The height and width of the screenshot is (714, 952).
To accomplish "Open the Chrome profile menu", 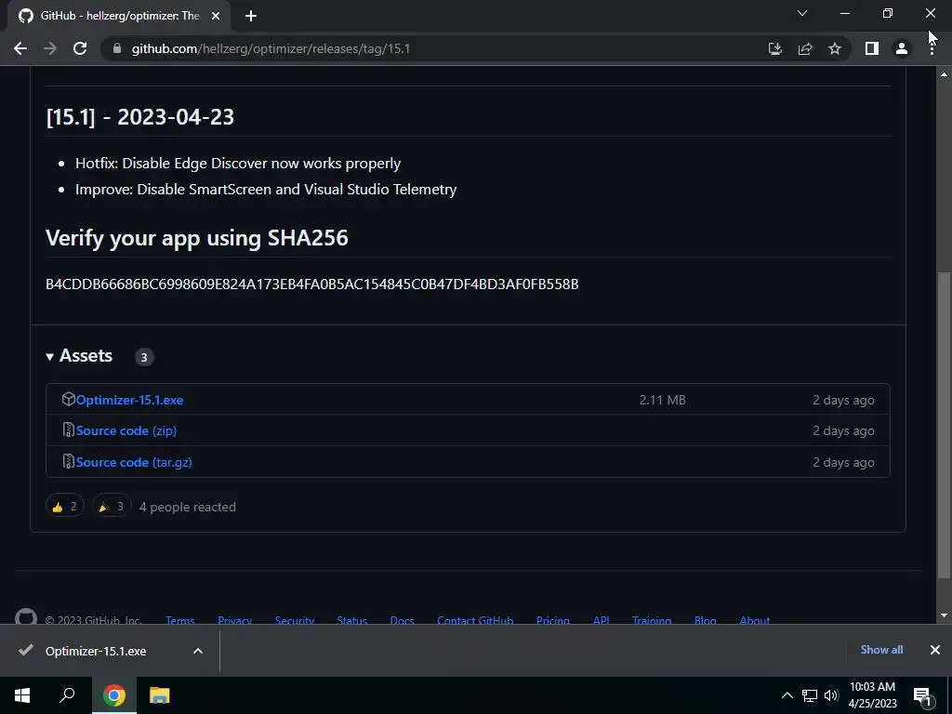I will tap(902, 48).
